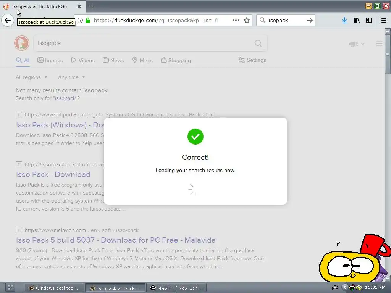Click the softonic result favicon

pyautogui.click(x=19, y=164)
